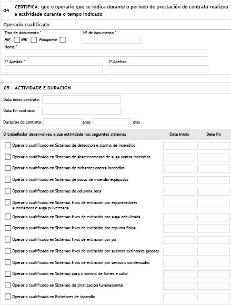This screenshot has width=231, height=305.
Task: Click the contract duration días field
Action: point(112,123)
